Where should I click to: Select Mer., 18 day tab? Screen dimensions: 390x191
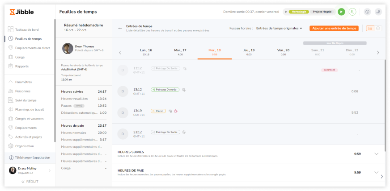(215, 52)
